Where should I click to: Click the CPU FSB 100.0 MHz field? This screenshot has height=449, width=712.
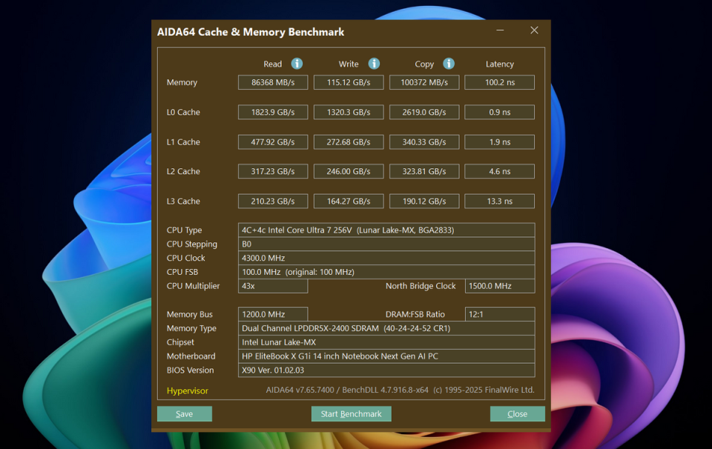coord(386,272)
